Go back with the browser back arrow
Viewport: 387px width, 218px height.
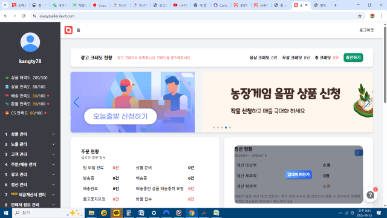[5, 16]
